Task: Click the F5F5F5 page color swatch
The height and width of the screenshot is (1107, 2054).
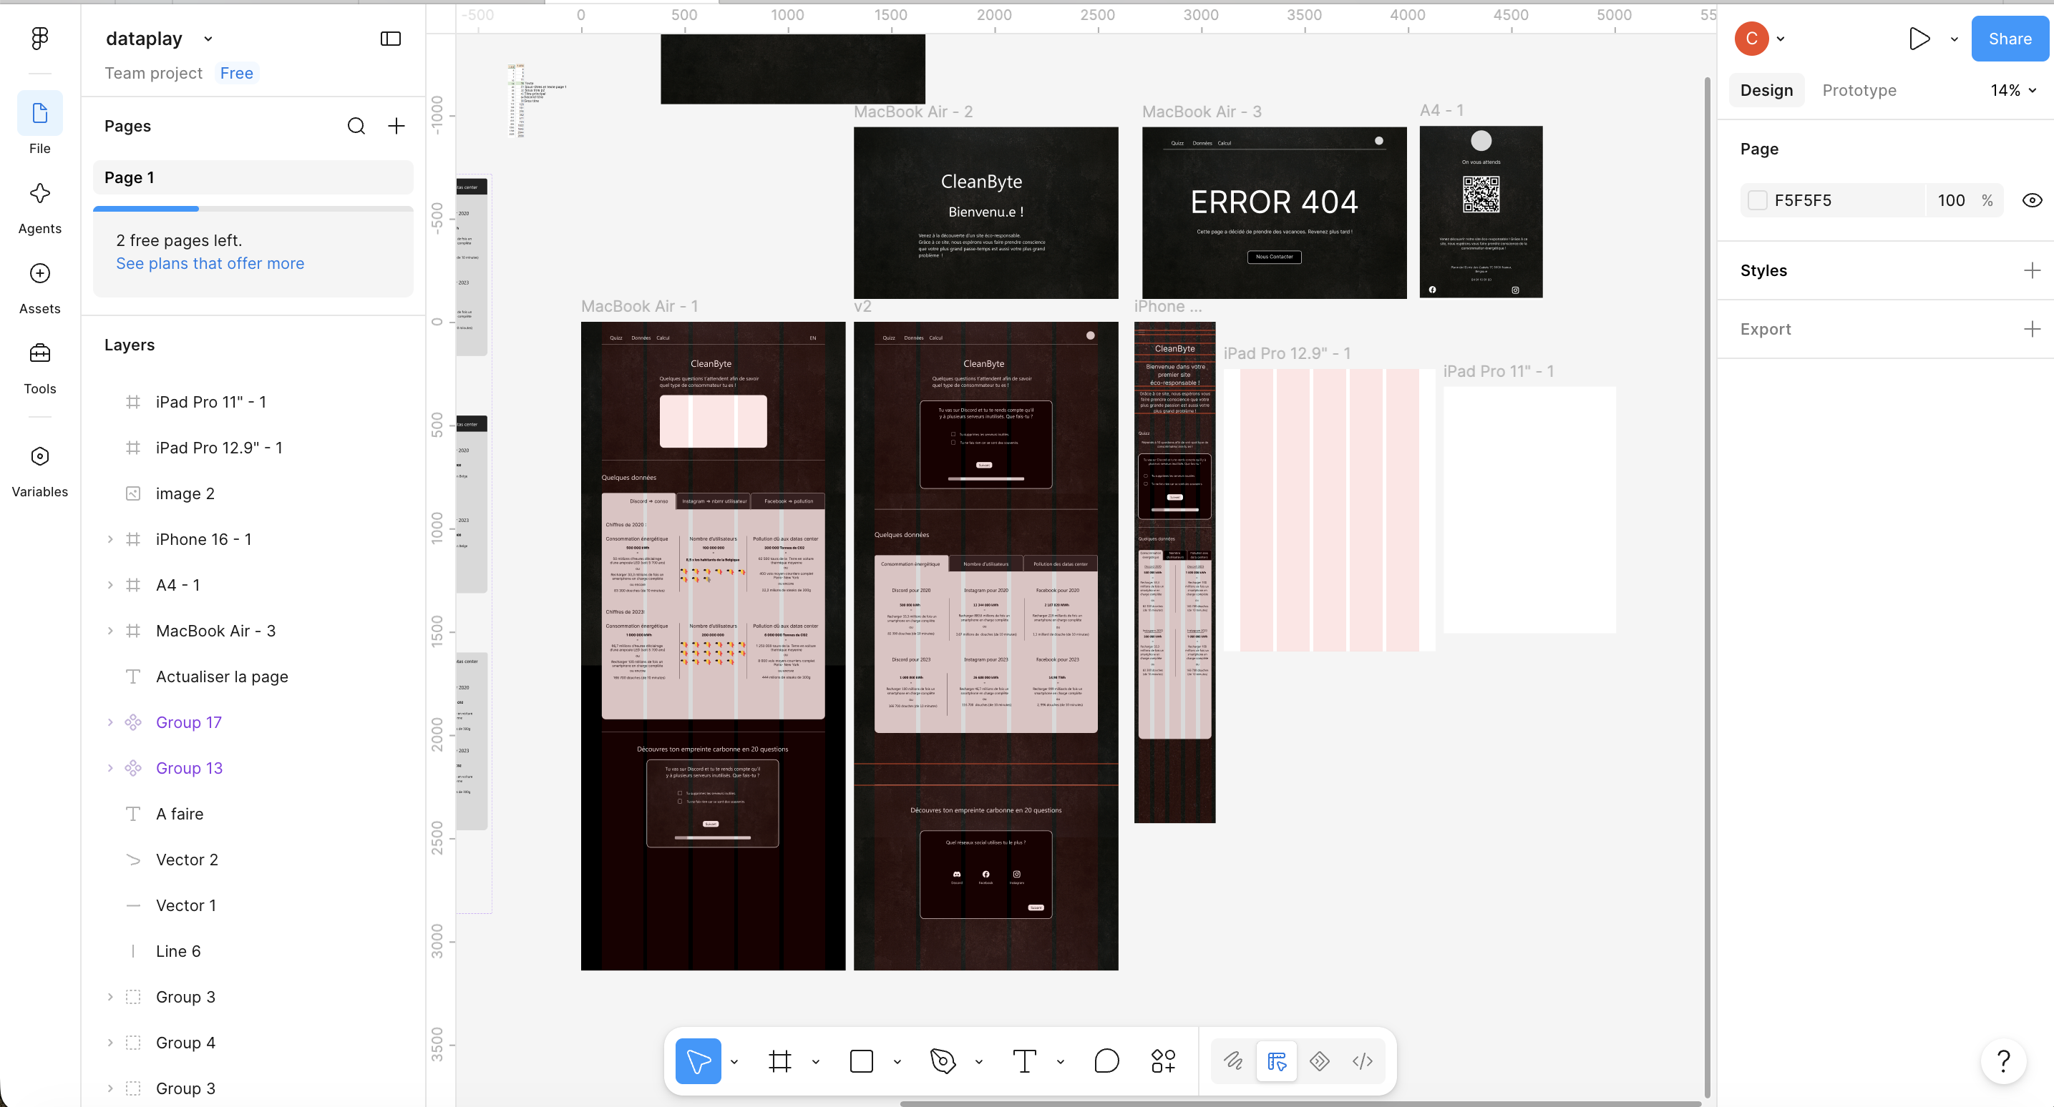Action: (1758, 201)
